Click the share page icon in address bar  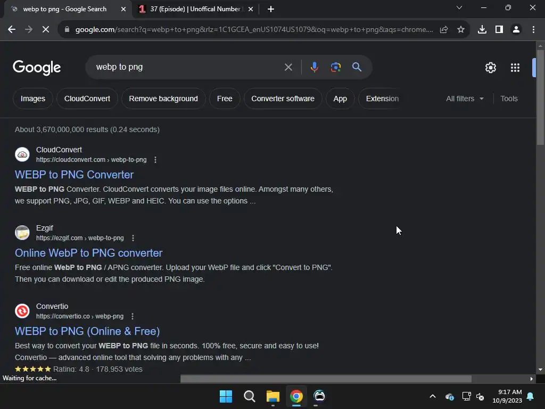[444, 30]
